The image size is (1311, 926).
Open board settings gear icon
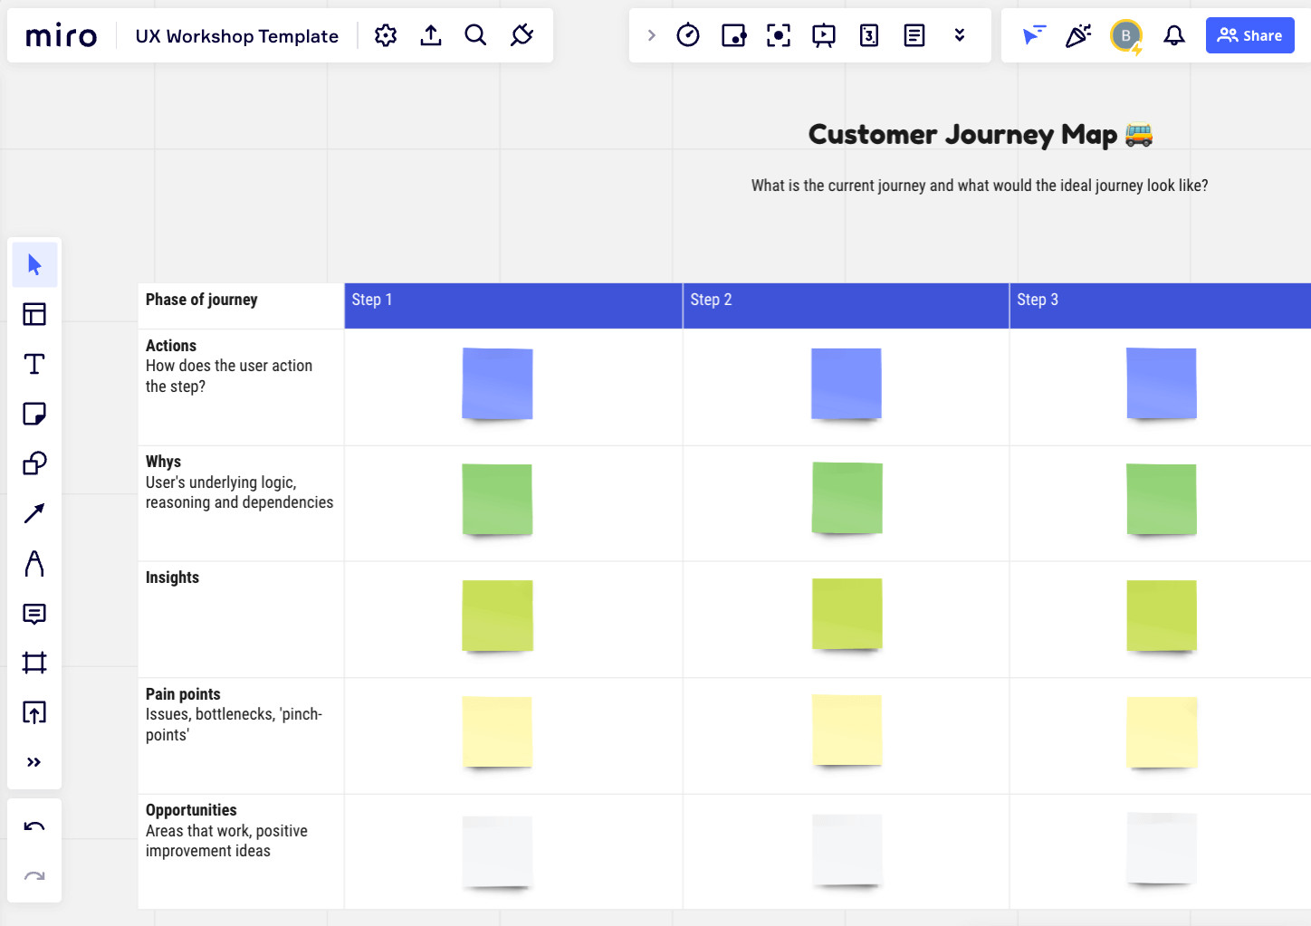(x=386, y=35)
